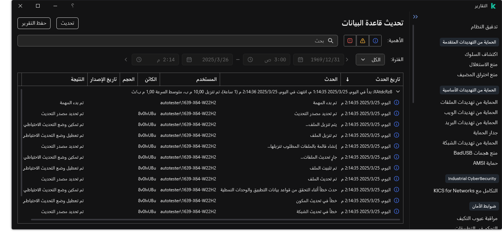Click the حفظ التقرير save report button

(34, 23)
